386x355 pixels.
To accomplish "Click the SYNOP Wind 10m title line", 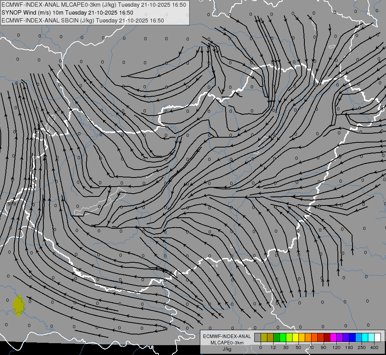I will coord(67,13).
